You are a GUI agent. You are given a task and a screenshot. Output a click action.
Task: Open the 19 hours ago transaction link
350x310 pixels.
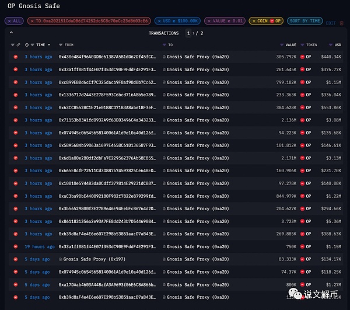pos(40,246)
